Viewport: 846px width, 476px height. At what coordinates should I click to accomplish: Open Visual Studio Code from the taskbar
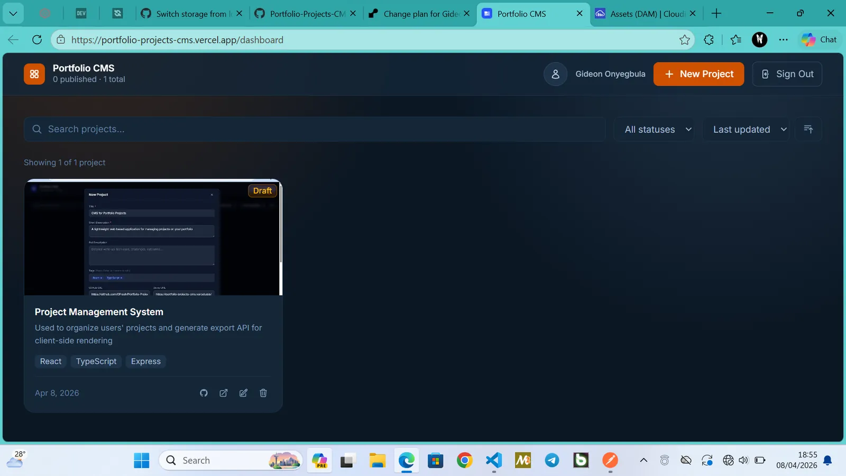click(x=494, y=460)
